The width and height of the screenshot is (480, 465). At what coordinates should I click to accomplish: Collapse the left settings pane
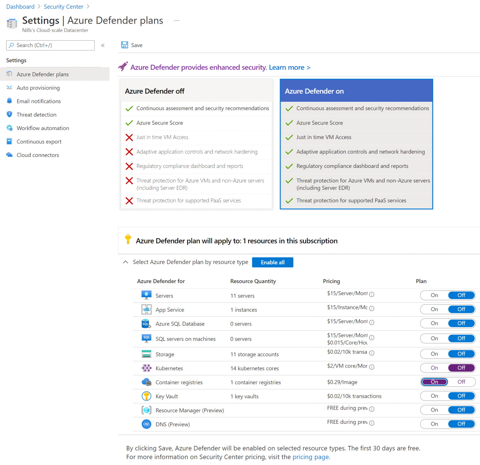[x=102, y=45]
